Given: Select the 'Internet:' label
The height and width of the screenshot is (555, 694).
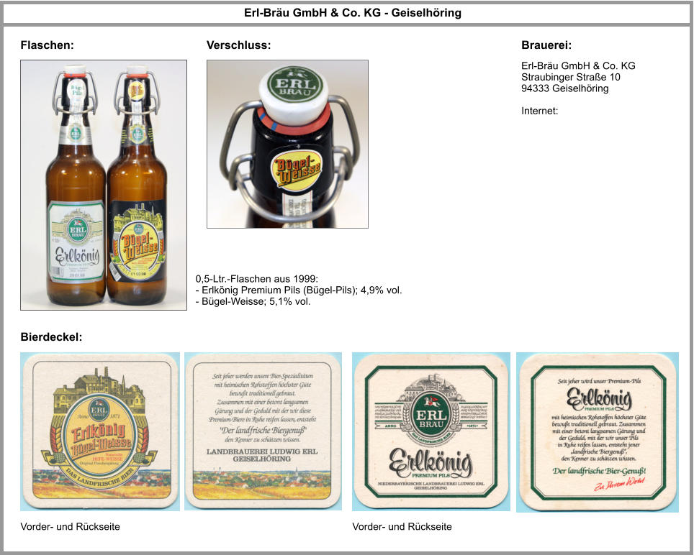Looking at the screenshot, I should click(x=539, y=111).
